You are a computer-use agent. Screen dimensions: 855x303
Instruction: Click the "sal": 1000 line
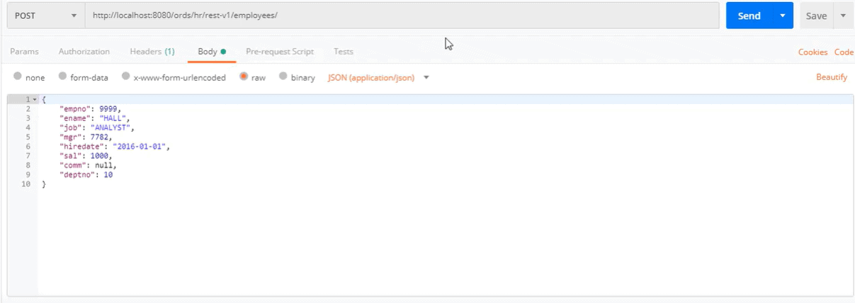[86, 156]
